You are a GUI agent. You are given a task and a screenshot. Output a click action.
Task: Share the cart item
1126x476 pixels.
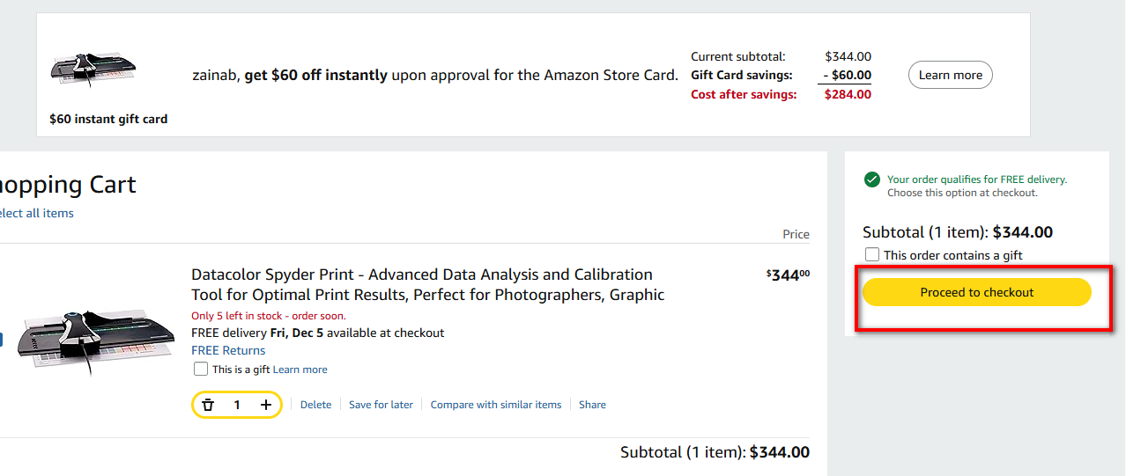coord(592,405)
